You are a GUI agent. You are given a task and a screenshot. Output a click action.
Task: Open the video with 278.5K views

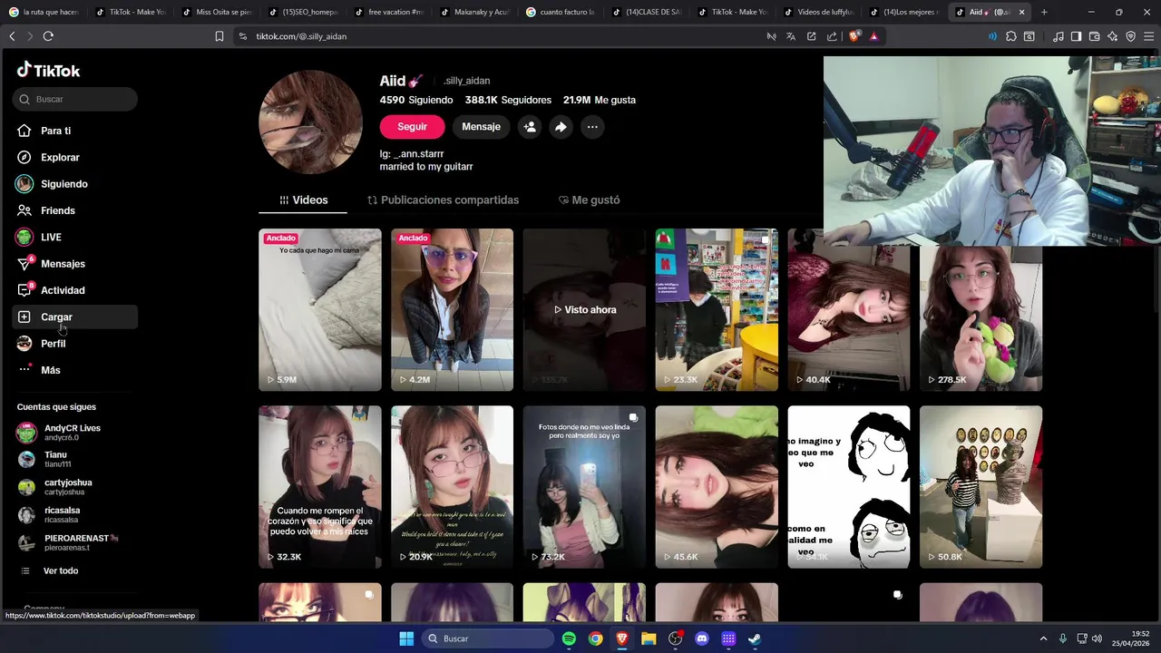(x=981, y=318)
